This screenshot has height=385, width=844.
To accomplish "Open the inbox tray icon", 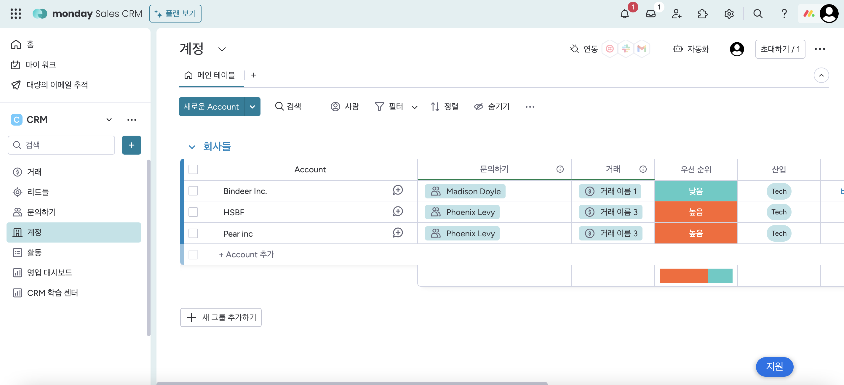I will tap(650, 14).
